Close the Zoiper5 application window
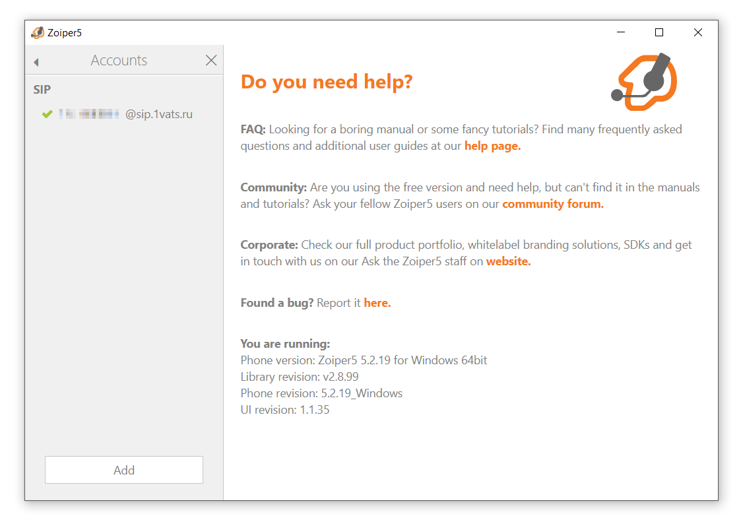 tap(697, 32)
